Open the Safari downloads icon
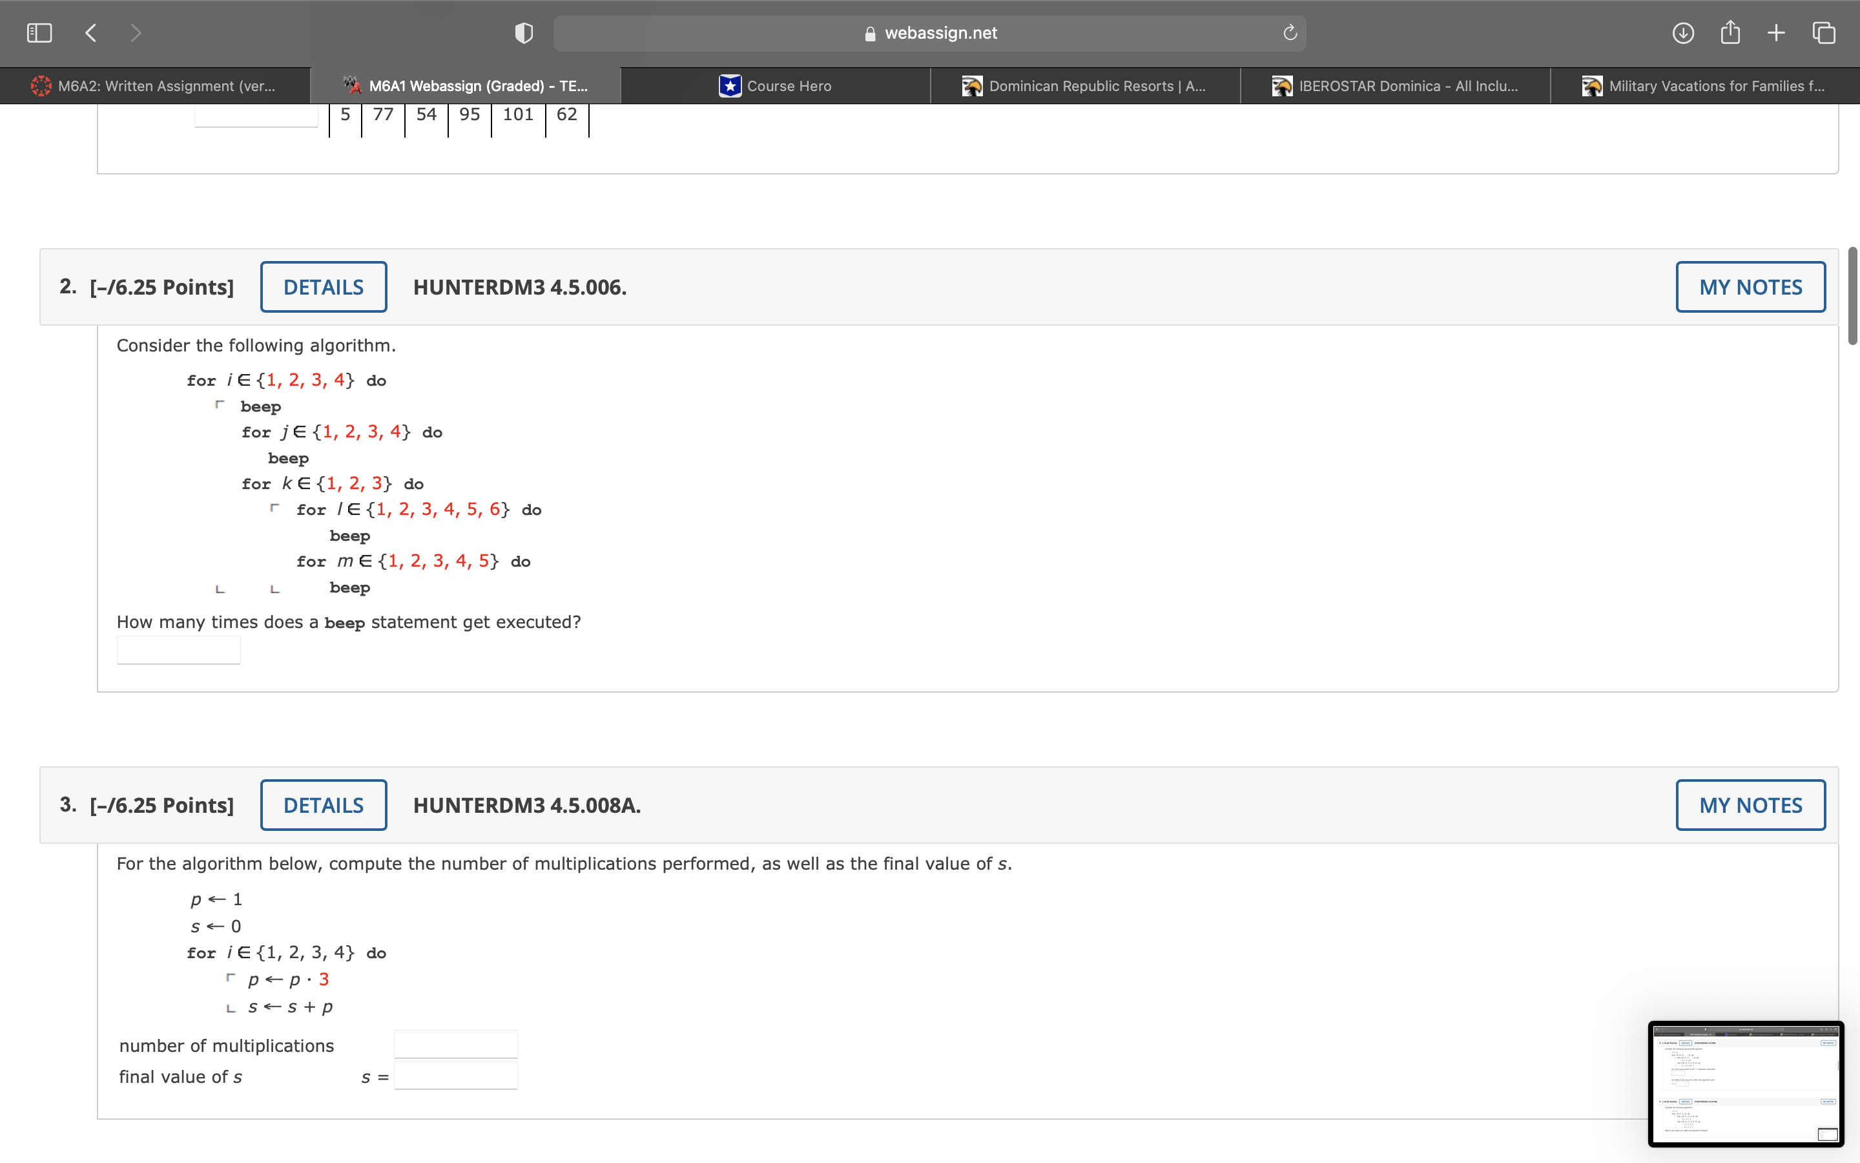 [x=1682, y=33]
